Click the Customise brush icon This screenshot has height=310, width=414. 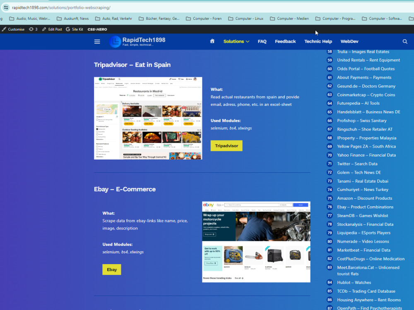[13, 29]
